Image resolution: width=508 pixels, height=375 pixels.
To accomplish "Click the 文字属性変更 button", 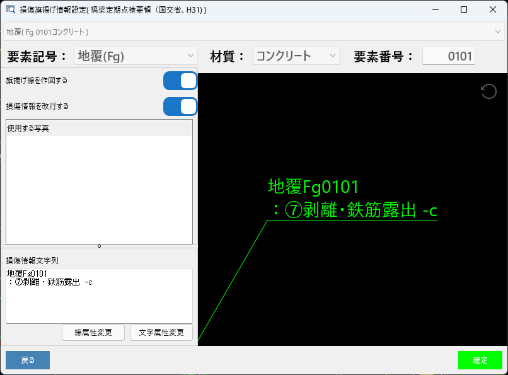I will (x=161, y=333).
